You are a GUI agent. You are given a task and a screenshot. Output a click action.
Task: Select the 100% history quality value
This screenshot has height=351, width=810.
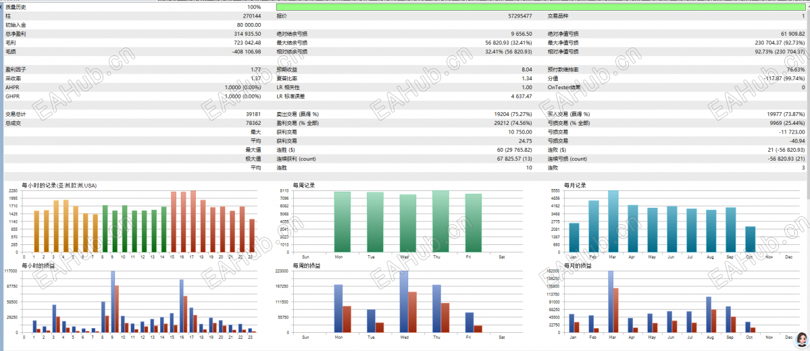pos(254,7)
